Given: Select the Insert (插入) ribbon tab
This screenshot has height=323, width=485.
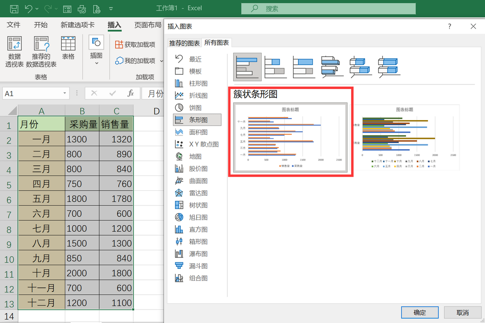Looking at the screenshot, I should pos(114,25).
